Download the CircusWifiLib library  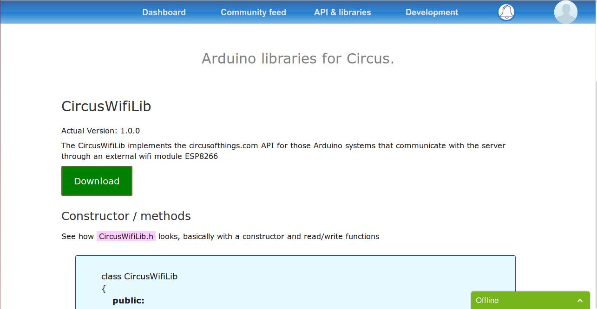tap(97, 181)
